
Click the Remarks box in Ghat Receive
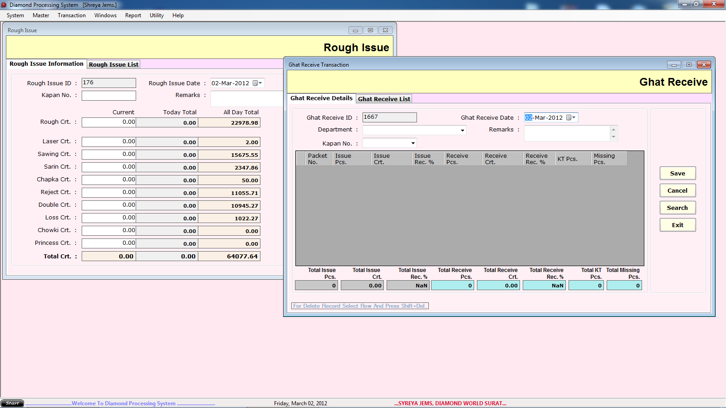[567, 133]
